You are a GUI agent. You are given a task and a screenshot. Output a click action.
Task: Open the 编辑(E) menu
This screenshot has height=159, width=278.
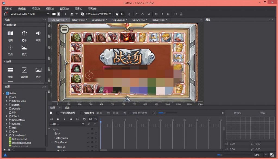[22, 8]
